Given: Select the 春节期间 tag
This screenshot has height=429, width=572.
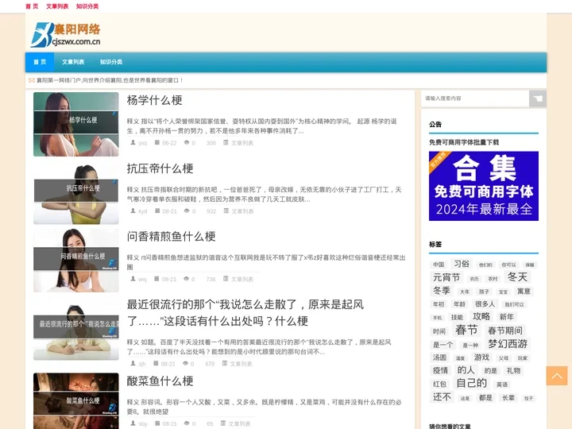Looking at the screenshot, I should coord(505,330).
